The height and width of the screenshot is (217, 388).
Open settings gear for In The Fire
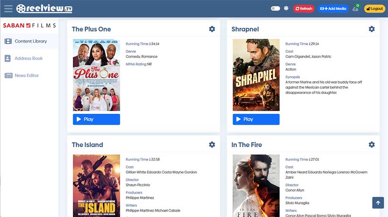[x=371, y=145]
